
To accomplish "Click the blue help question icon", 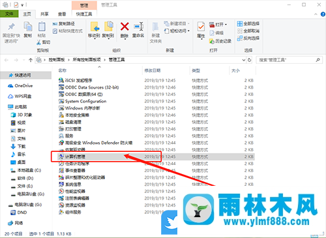I will click(323, 14).
